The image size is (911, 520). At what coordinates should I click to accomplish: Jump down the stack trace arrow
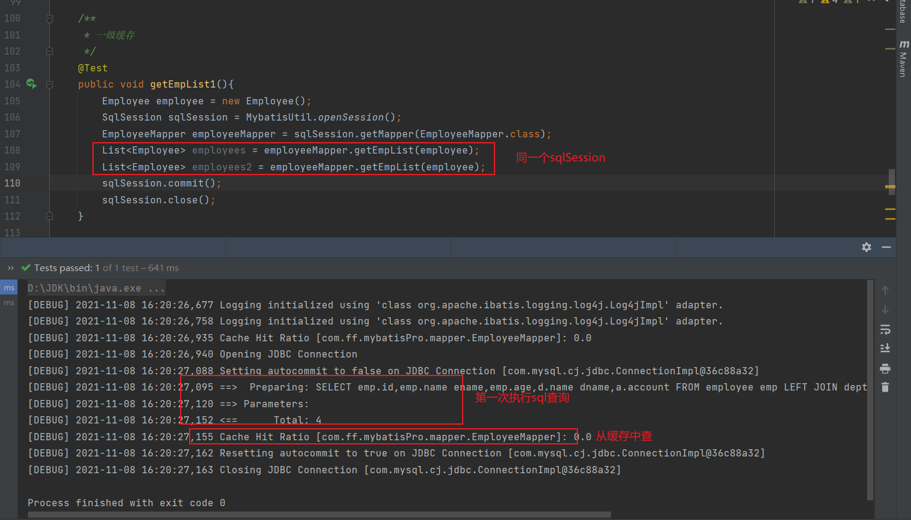(x=885, y=309)
